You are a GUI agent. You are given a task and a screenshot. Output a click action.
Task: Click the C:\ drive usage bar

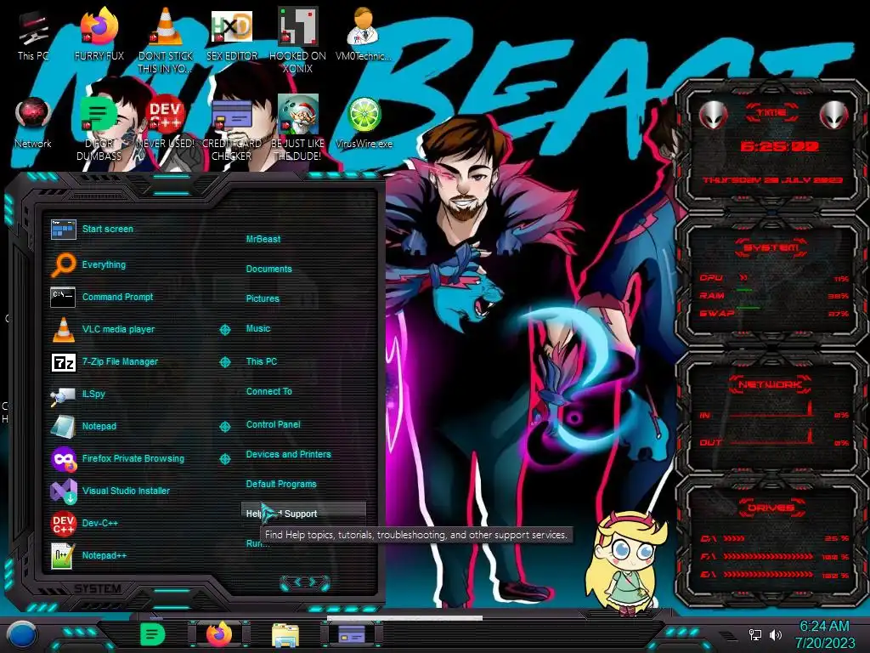[x=735, y=538]
